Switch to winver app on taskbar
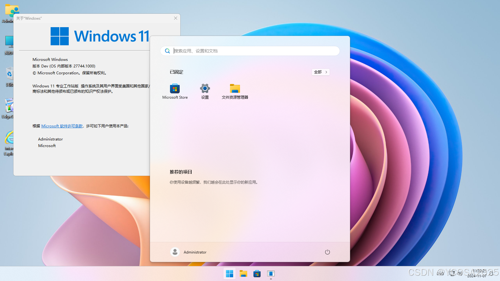 [271, 274]
